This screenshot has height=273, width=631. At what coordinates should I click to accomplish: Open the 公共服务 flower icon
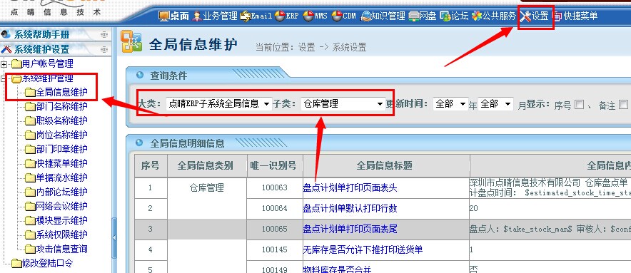(477, 16)
